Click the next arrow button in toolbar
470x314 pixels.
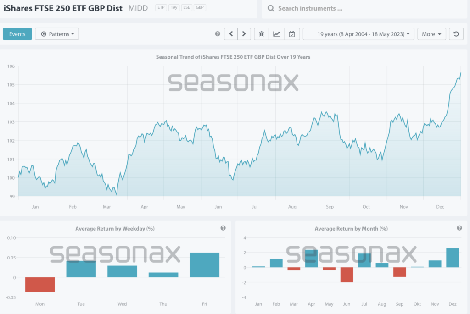pos(244,34)
